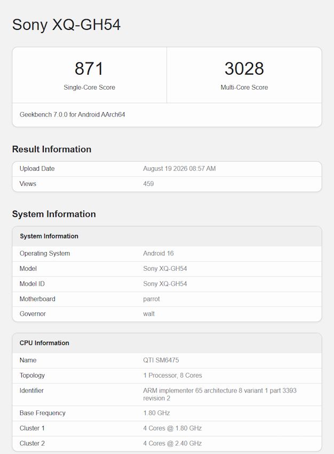Click the Governor label
Viewport: 334px width, 454px height.
(x=33, y=314)
